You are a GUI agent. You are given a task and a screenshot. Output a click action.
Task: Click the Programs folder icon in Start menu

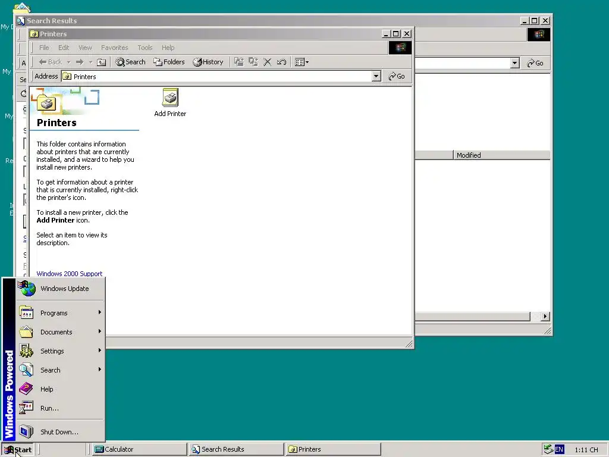pos(26,312)
